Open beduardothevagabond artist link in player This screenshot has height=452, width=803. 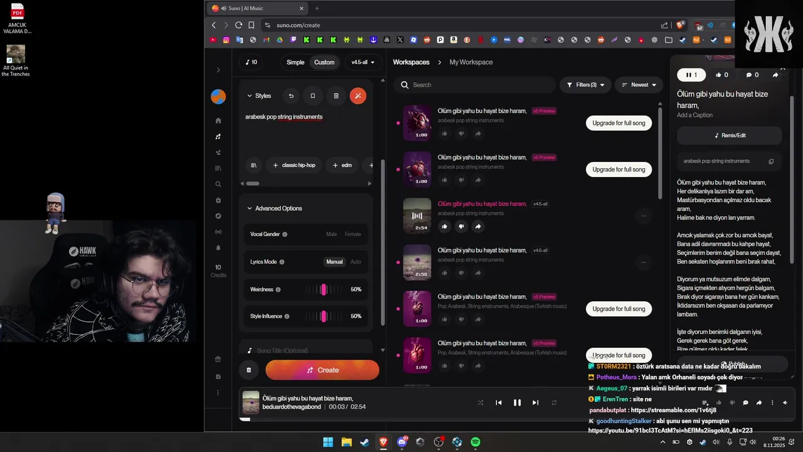click(292, 407)
